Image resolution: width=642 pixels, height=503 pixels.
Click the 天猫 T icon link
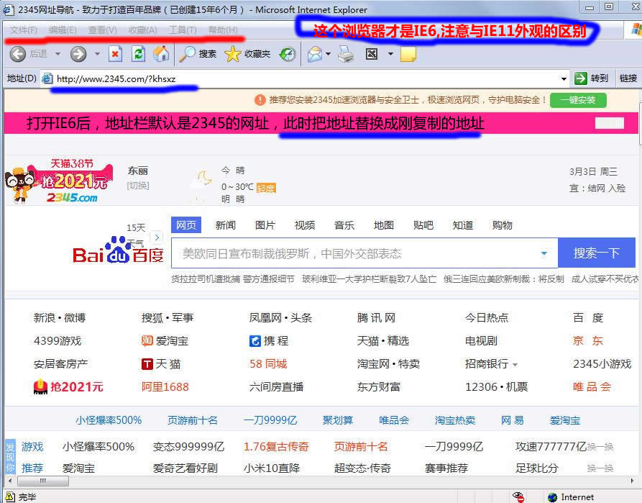[147, 363]
